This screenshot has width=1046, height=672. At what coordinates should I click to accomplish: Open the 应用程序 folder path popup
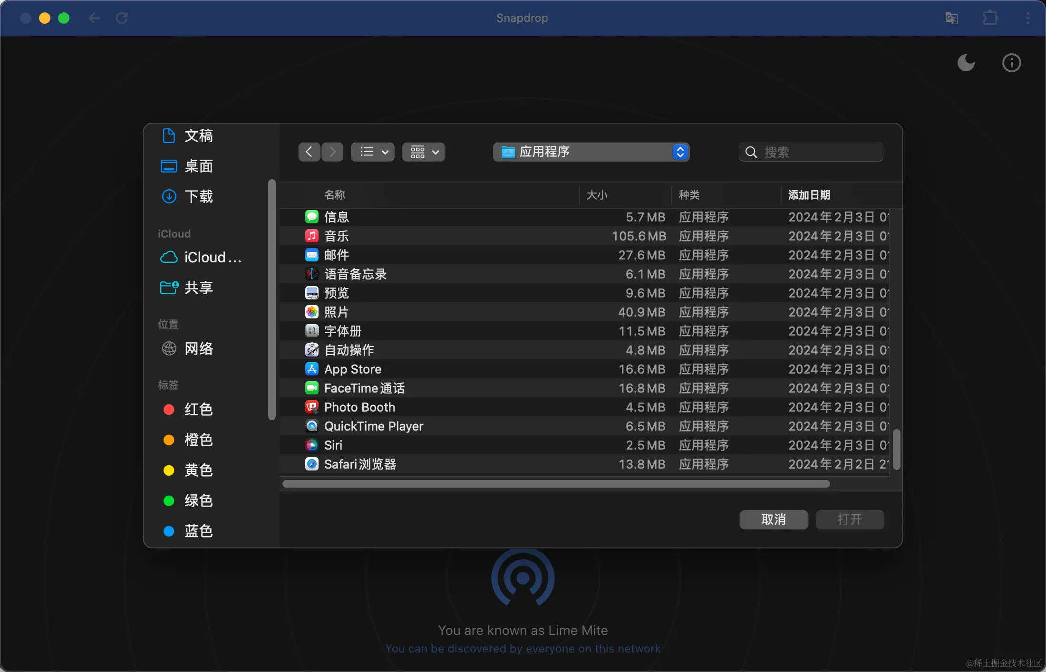[x=591, y=152]
